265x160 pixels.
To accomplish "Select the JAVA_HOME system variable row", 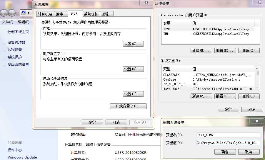I will click(208, 88).
